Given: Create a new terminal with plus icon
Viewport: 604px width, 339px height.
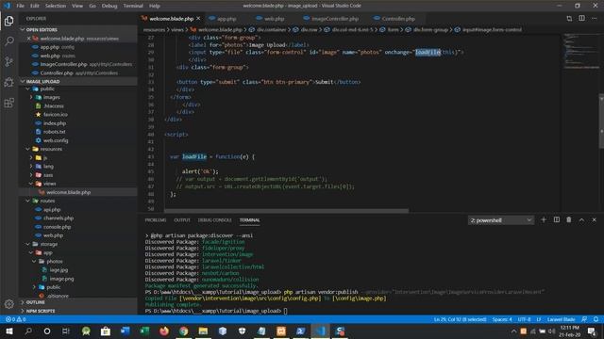Looking at the screenshot, I should coord(544,219).
